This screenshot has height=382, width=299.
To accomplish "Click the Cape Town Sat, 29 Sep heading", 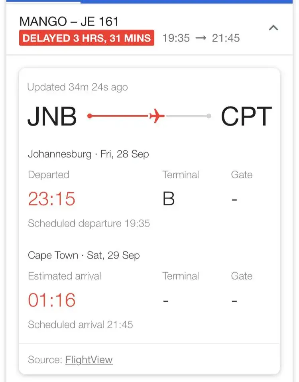I will 84,255.
